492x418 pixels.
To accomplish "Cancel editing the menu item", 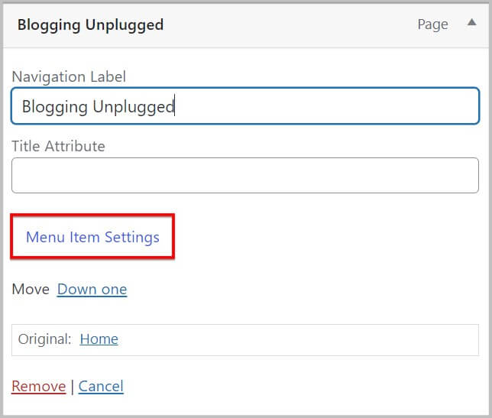I will (x=101, y=387).
